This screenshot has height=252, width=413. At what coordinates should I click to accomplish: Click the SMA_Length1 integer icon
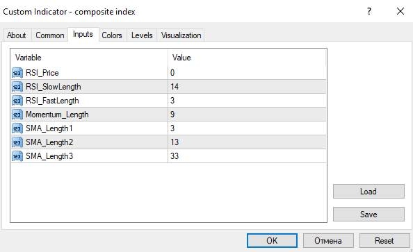point(17,128)
